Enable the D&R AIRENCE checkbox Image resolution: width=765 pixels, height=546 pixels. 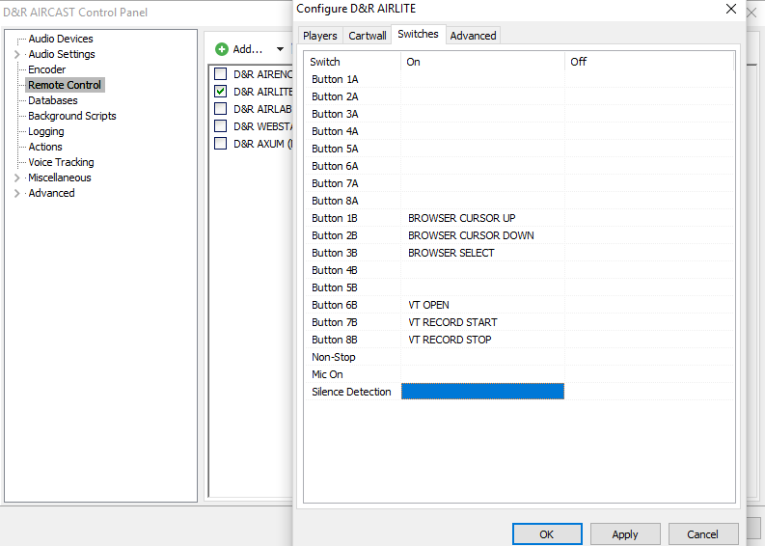221,74
